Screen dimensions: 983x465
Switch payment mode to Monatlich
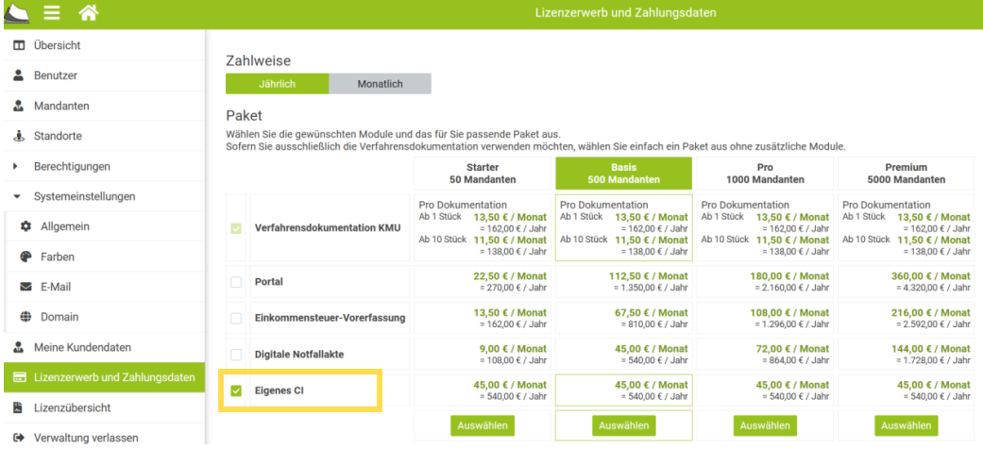click(380, 84)
